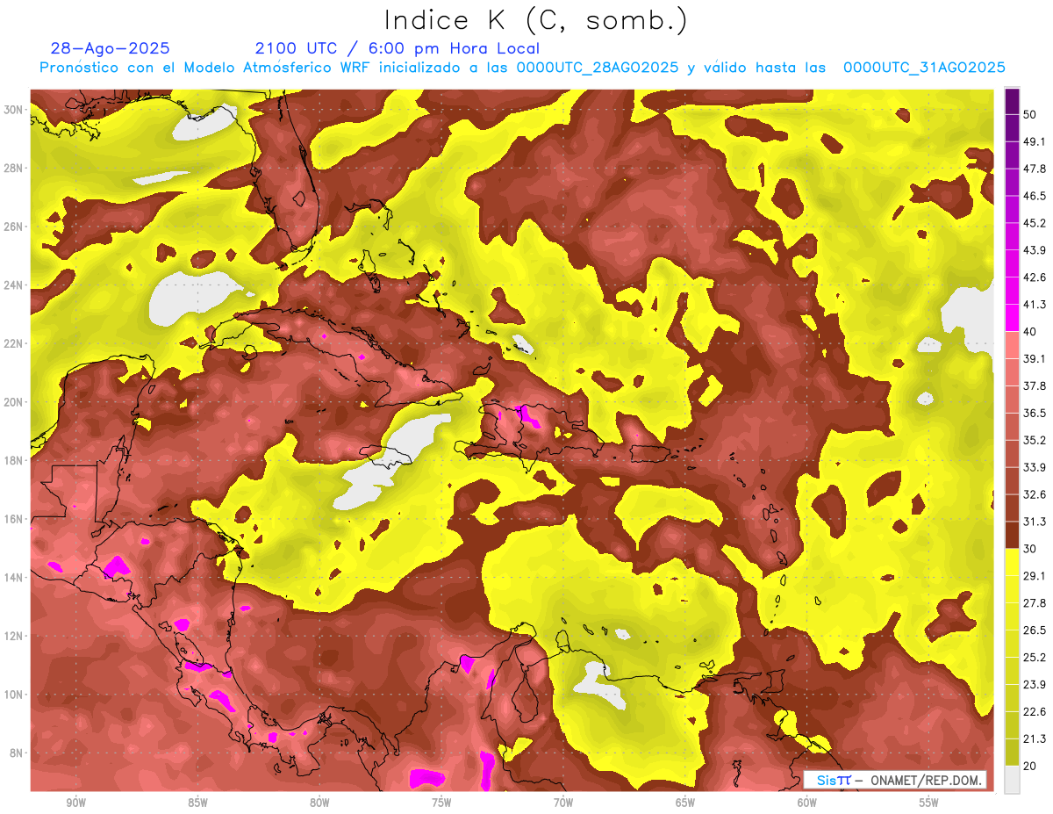This screenshot has height=814, width=1053.
Task: Click colorbar value 40
Action: coord(1030,331)
